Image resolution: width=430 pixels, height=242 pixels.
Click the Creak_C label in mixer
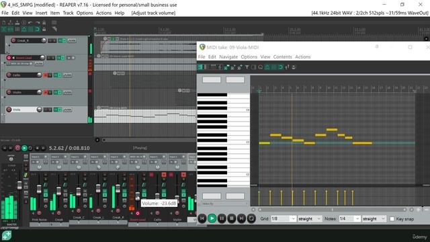(79, 218)
